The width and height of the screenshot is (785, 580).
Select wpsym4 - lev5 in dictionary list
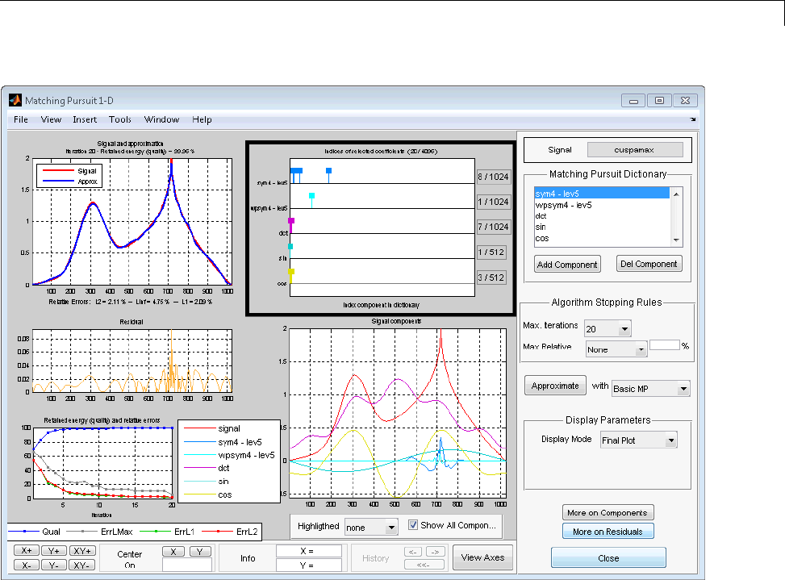(x=564, y=205)
